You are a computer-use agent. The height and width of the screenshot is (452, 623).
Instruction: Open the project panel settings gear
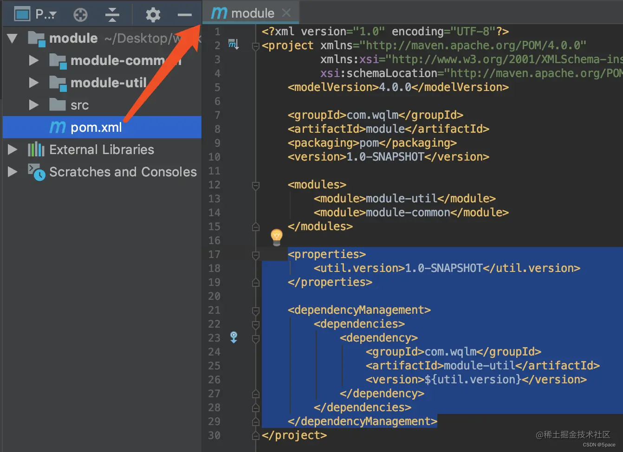click(153, 15)
